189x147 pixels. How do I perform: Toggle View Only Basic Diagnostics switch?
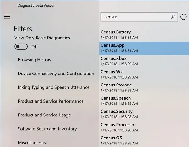coord(21,47)
